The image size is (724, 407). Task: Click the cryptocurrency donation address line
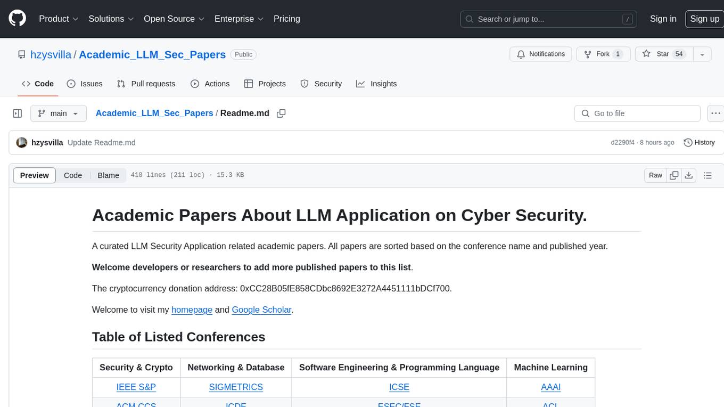click(x=272, y=288)
